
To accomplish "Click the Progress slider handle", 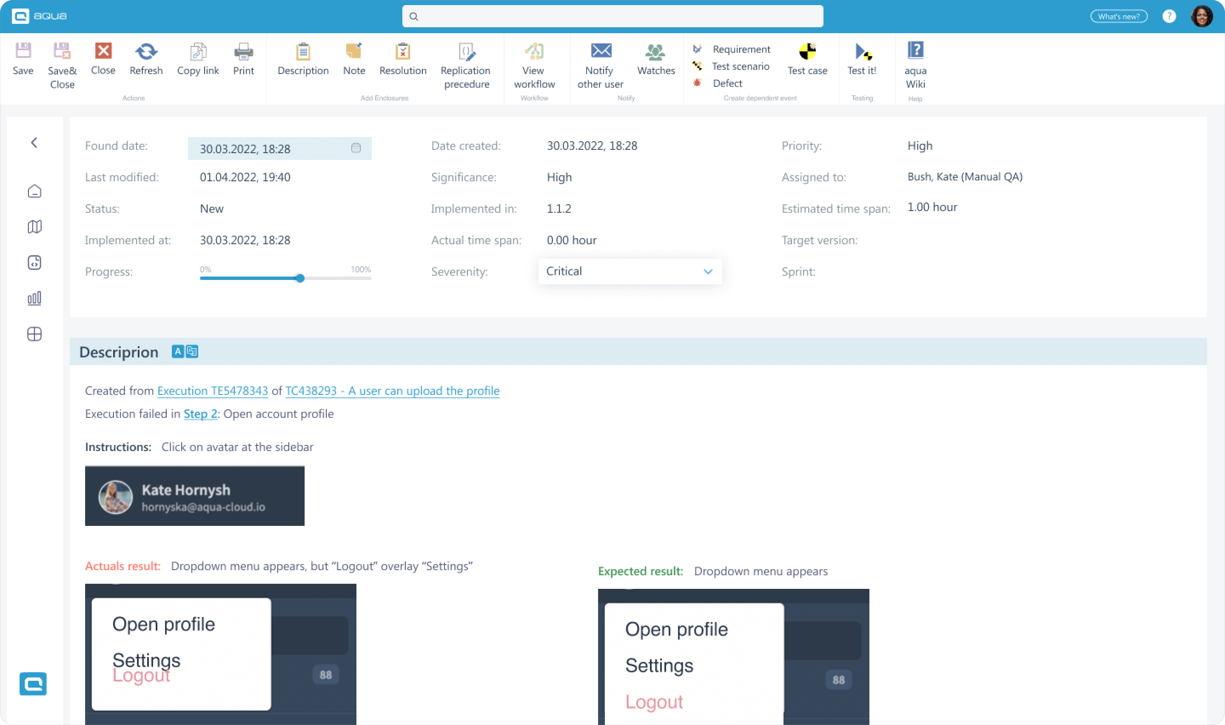I will [300, 279].
